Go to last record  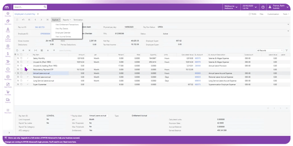coord(48,20)
